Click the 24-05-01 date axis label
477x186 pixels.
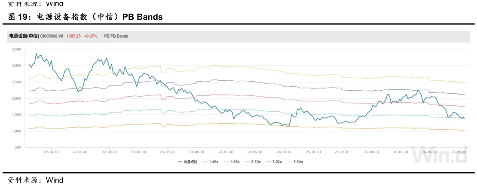[x=255, y=152]
